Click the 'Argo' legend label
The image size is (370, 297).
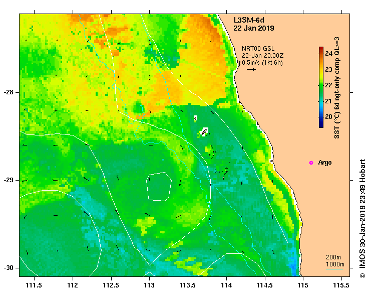coord(325,163)
